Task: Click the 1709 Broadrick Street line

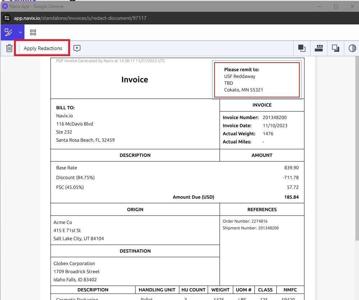Action: (x=77, y=272)
